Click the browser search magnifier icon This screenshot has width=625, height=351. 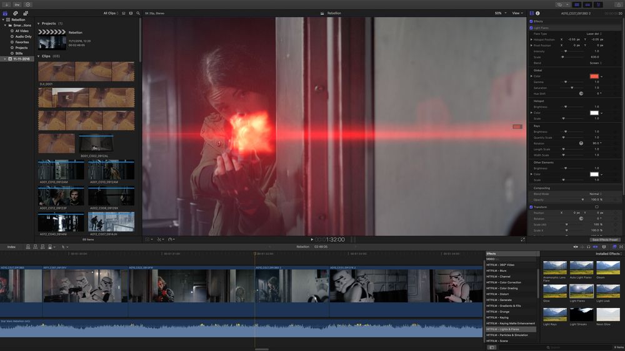[x=138, y=13]
